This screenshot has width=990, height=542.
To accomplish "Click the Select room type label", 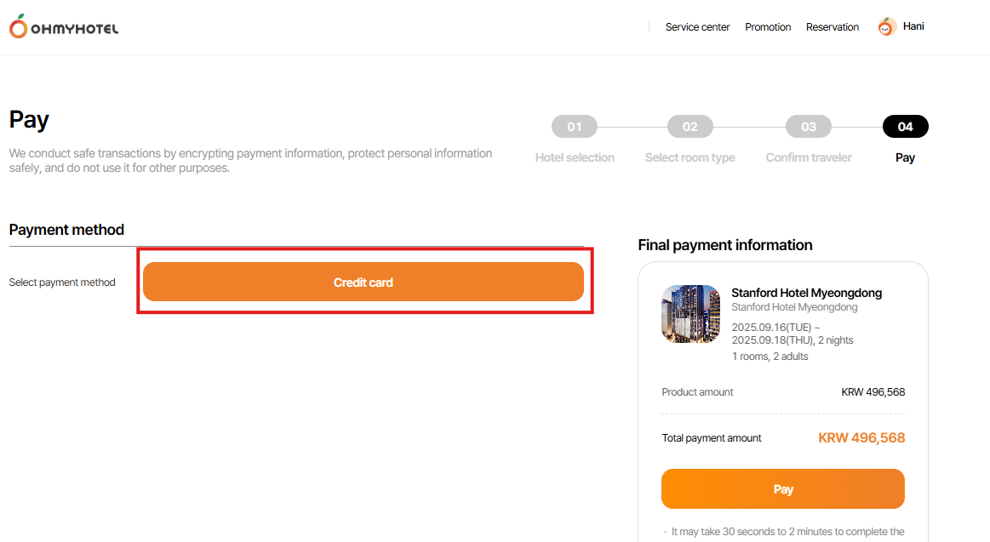I will click(690, 157).
